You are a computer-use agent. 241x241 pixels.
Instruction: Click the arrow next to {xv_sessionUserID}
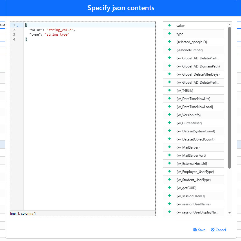click(x=170, y=196)
